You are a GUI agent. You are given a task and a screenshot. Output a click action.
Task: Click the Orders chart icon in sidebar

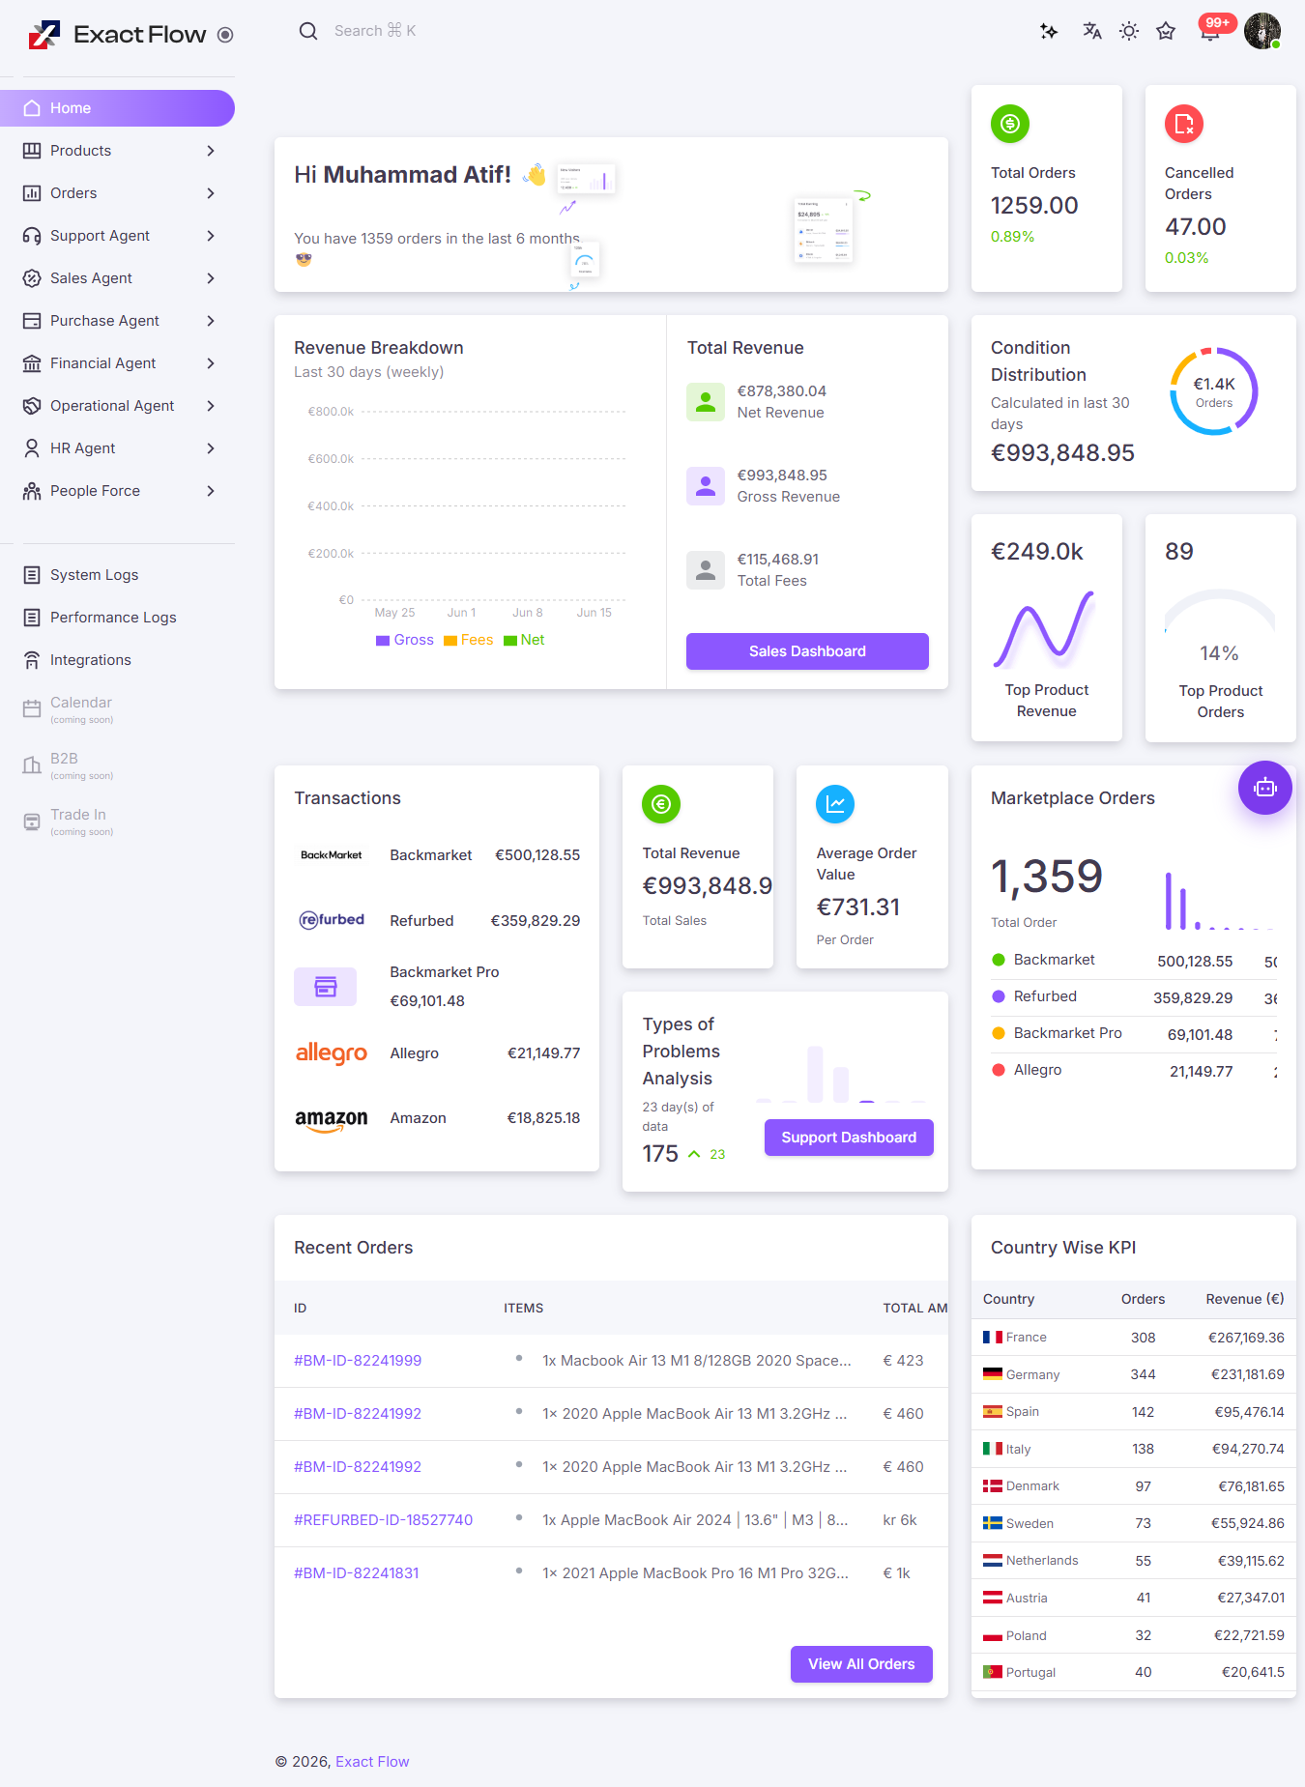[32, 193]
